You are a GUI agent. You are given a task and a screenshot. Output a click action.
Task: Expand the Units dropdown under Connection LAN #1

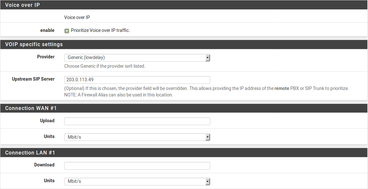pos(137,181)
